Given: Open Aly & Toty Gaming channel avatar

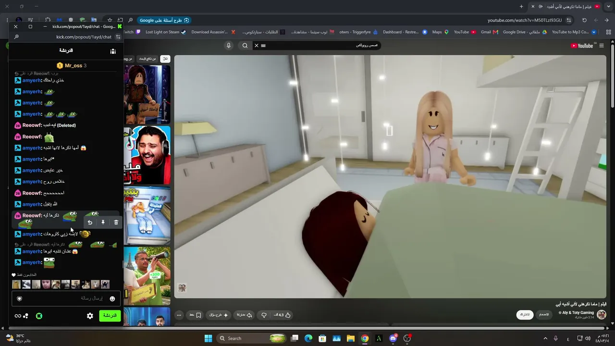Looking at the screenshot, I should click(601, 315).
